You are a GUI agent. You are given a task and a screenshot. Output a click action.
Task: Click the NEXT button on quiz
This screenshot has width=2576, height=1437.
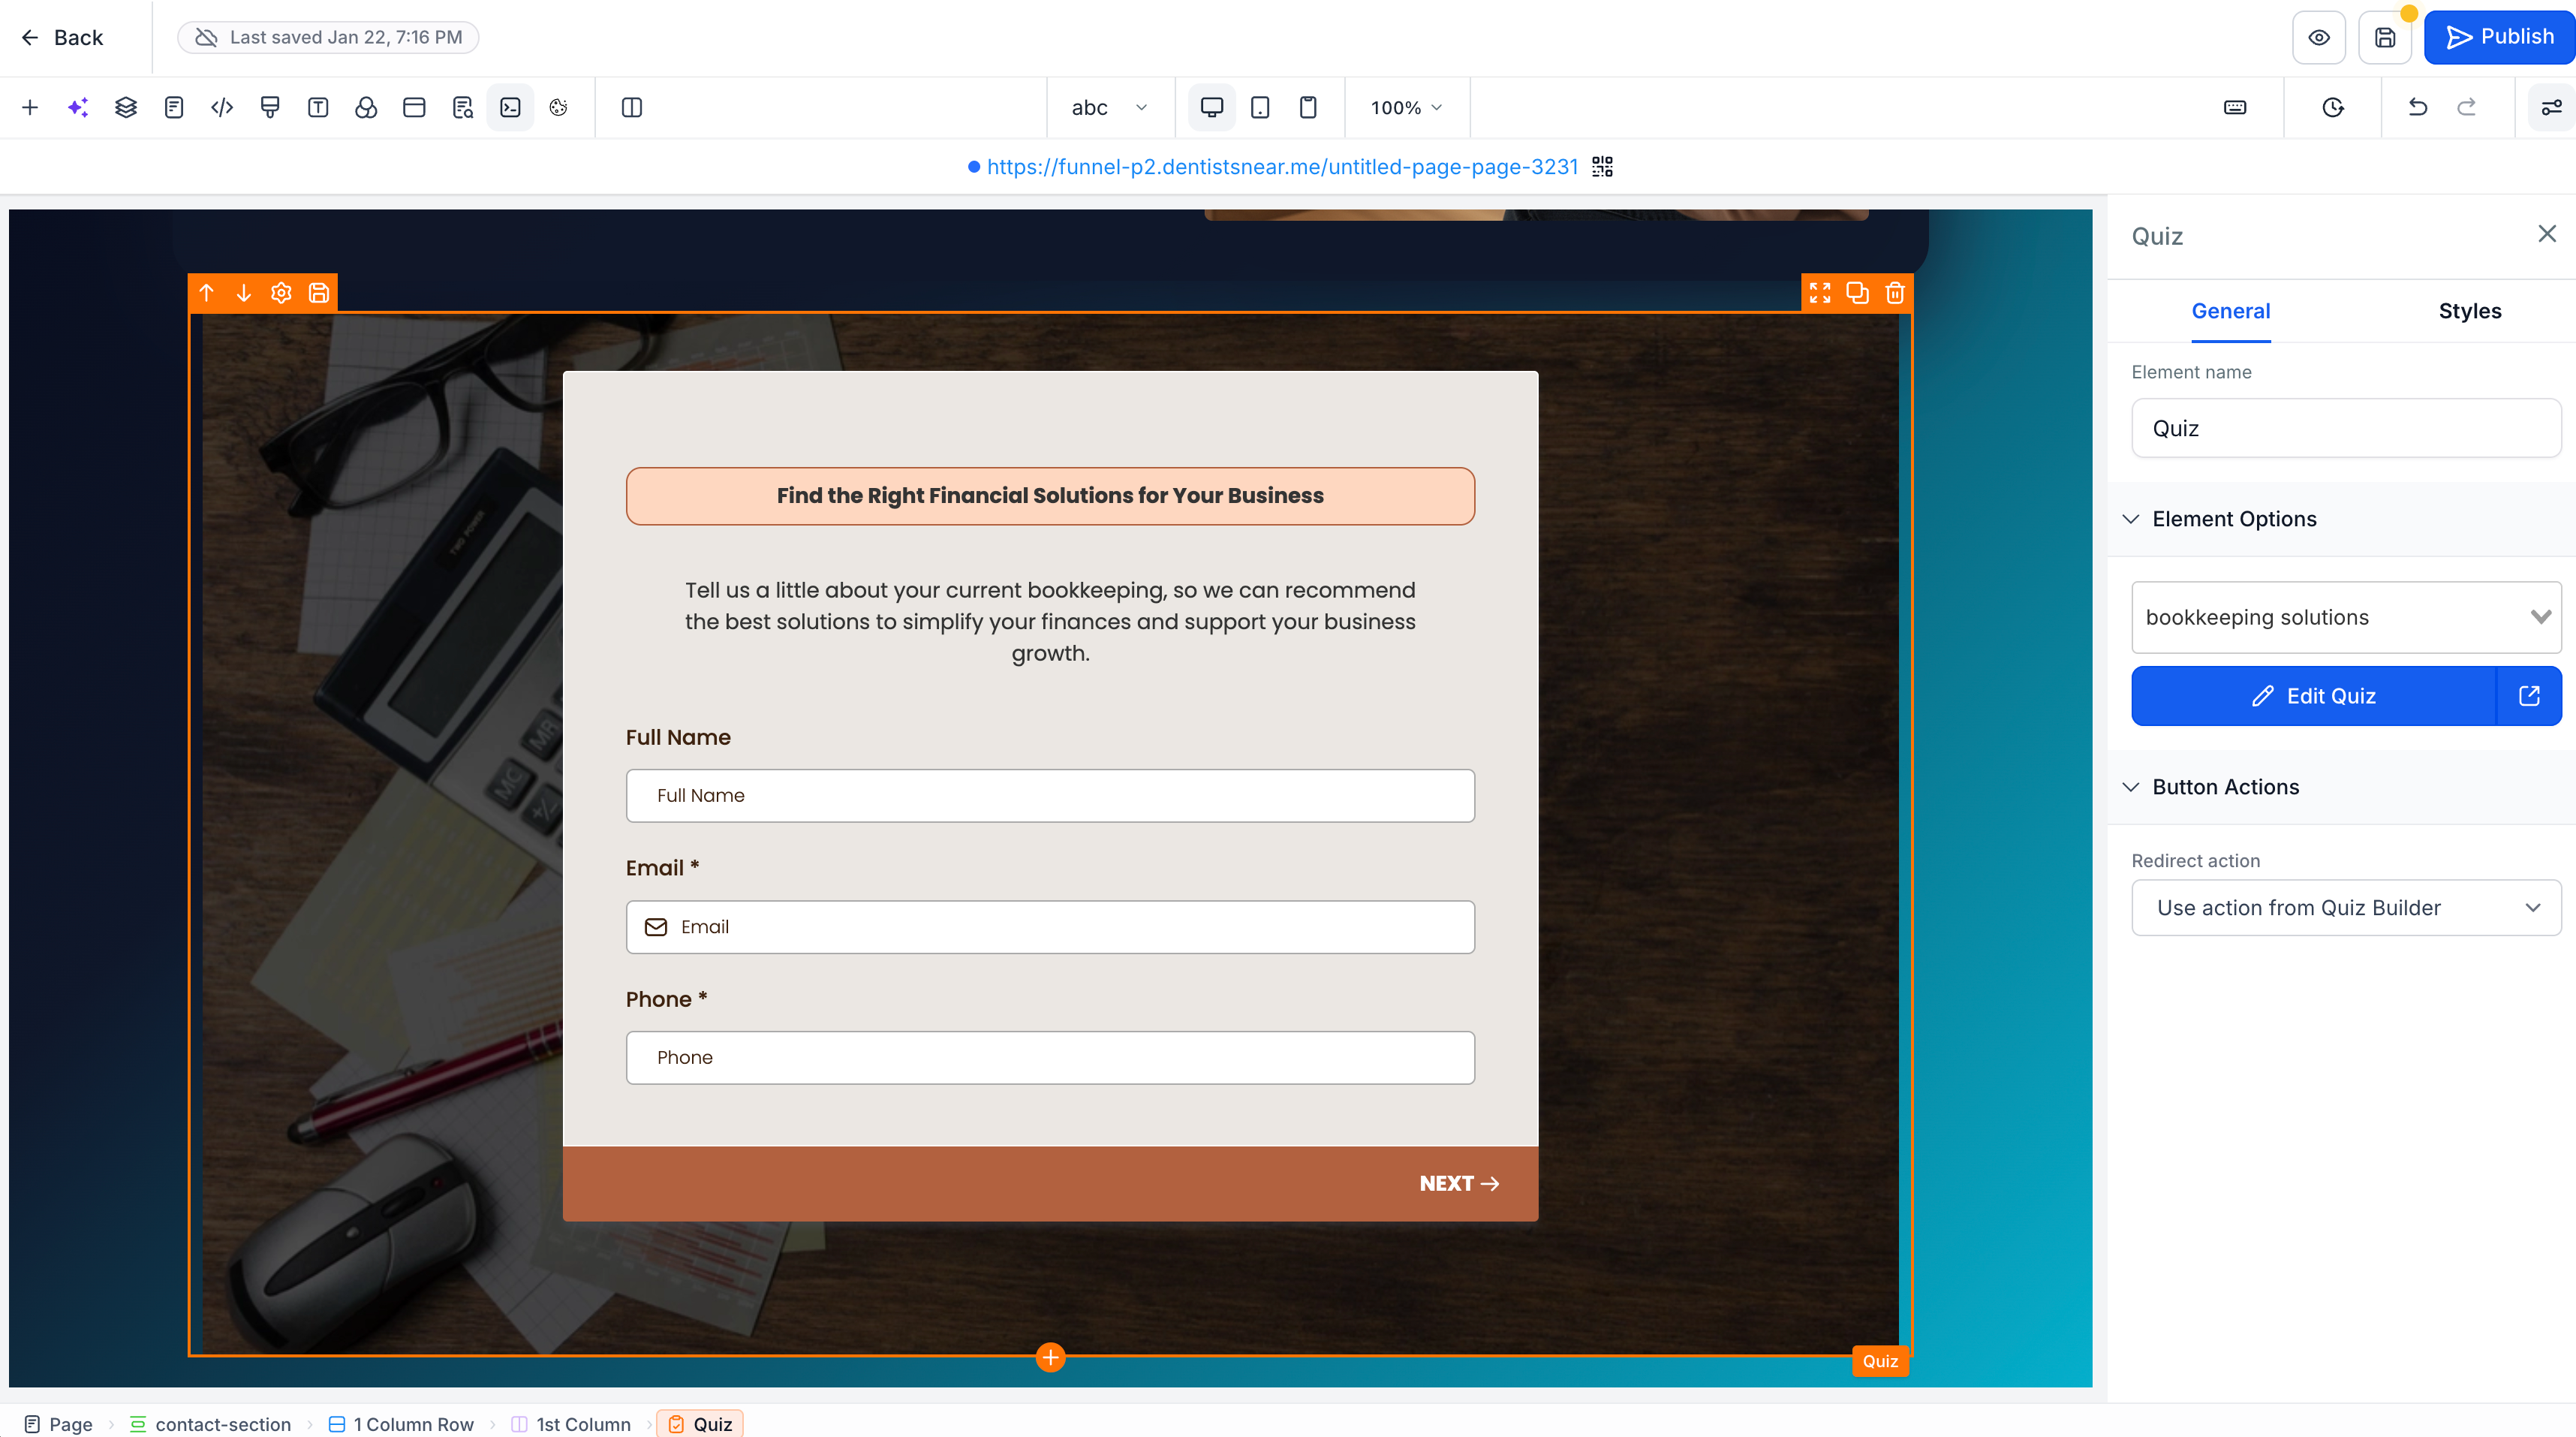tap(1459, 1184)
